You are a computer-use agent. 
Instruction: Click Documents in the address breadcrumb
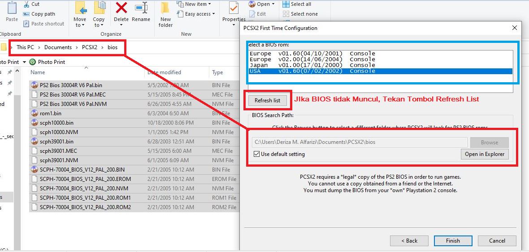point(58,47)
